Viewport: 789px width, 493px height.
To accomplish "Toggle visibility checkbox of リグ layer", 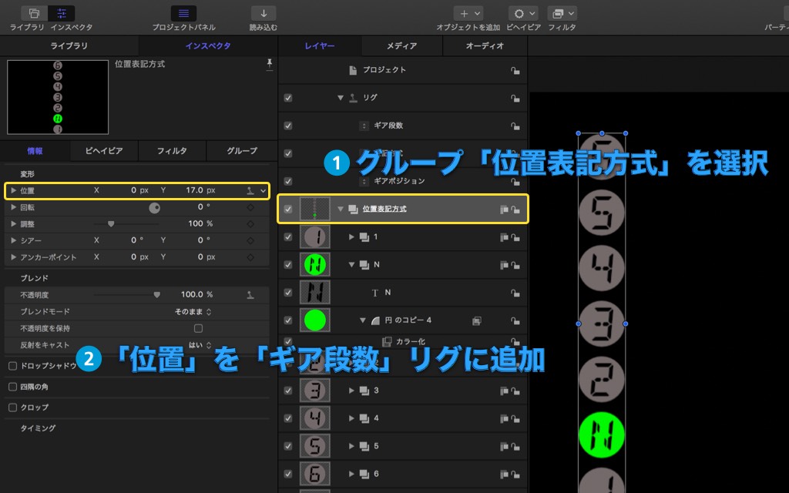I will tap(288, 98).
